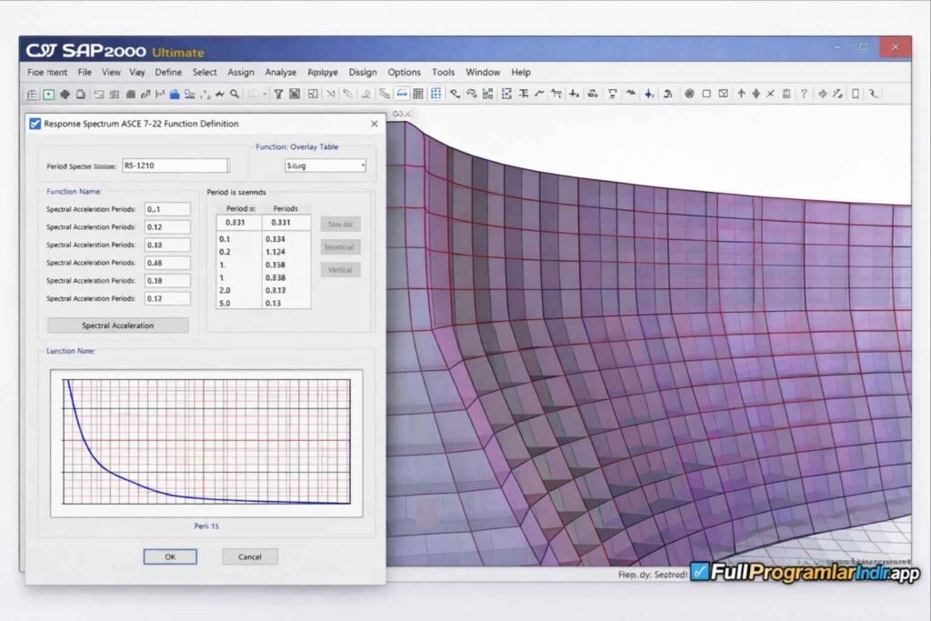Expand the small dropdown arrow in the toolbar

point(265,93)
